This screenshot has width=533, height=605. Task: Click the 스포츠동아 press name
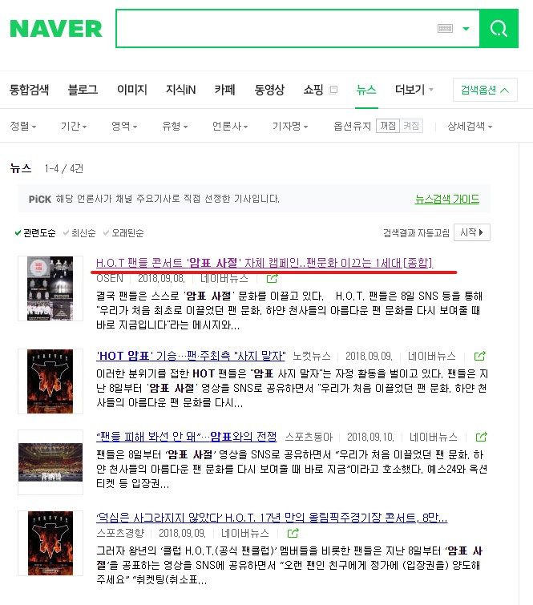[x=309, y=438]
